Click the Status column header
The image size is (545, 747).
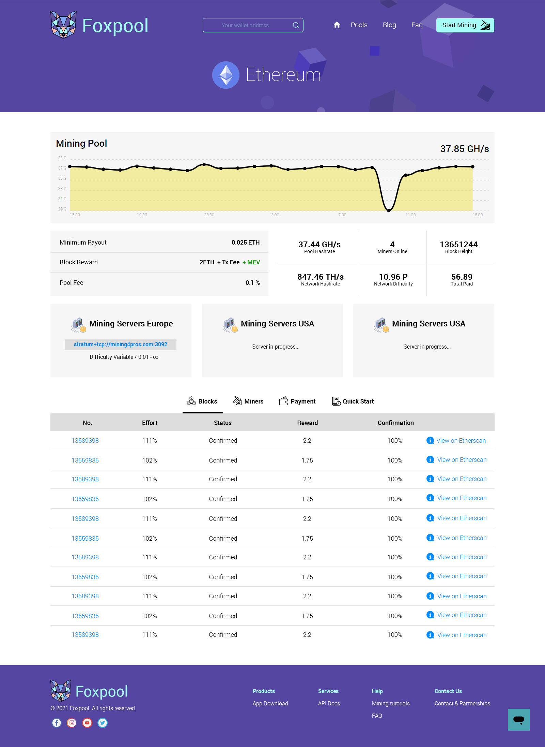tap(223, 423)
